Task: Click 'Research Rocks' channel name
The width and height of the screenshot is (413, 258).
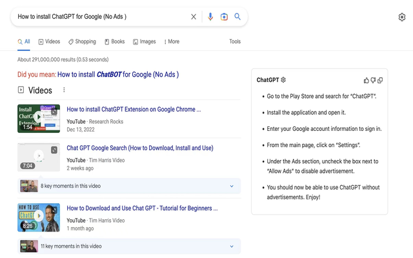Action: (106, 122)
